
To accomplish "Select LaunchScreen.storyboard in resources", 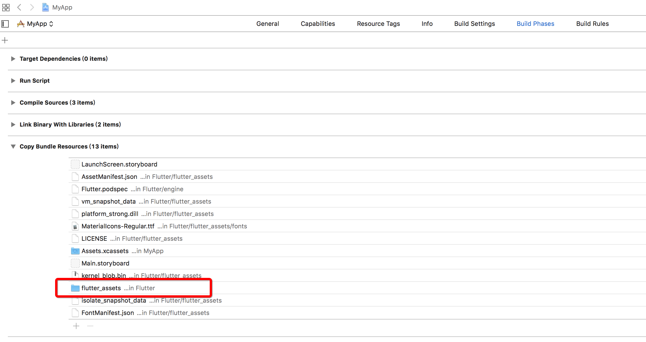I will coord(119,164).
